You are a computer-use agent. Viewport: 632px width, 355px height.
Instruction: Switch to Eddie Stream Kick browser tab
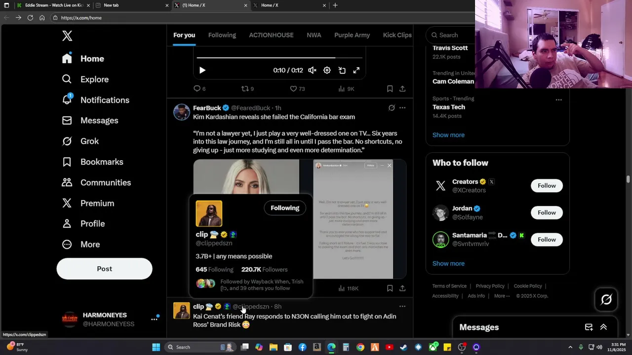(53, 5)
